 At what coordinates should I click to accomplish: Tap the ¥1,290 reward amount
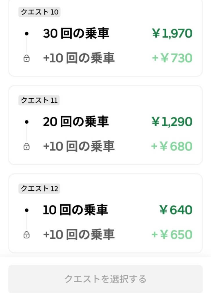(172, 122)
